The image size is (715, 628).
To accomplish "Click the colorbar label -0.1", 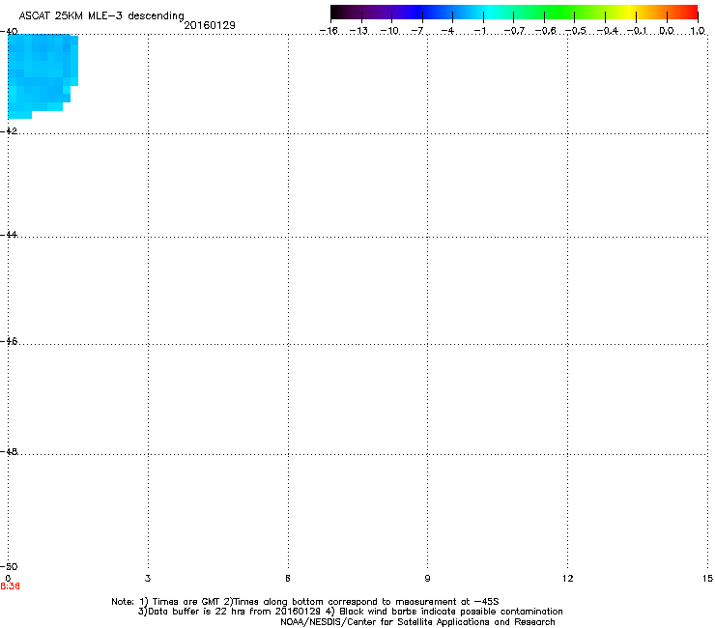I will (x=637, y=31).
